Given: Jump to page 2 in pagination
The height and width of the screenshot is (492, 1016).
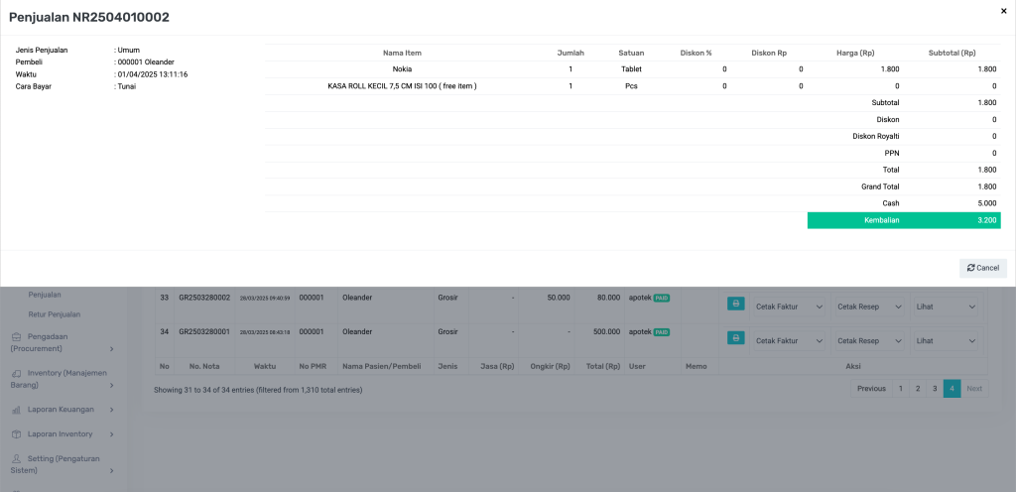Looking at the screenshot, I should point(918,389).
